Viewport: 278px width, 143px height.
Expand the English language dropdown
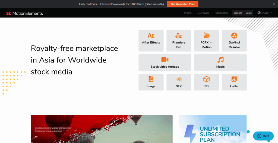tap(265, 13)
